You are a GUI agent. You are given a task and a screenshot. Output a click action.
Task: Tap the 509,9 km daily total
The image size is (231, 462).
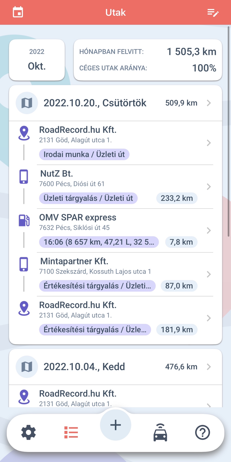[x=181, y=103]
